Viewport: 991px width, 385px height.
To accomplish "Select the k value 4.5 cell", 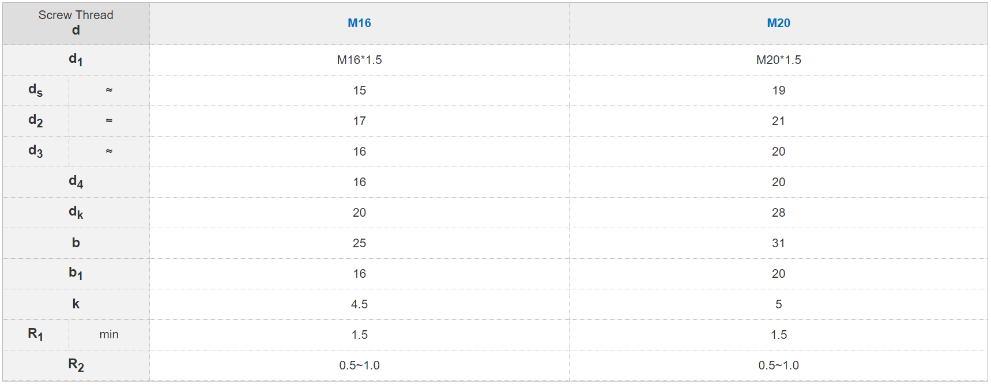I will pyautogui.click(x=359, y=304).
